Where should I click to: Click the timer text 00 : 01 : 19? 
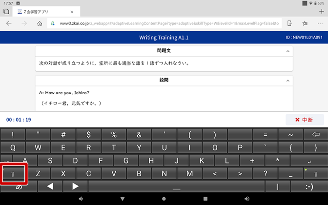19,120
